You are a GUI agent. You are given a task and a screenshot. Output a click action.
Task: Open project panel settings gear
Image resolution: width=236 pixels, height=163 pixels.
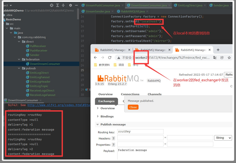(x=71, y=5)
